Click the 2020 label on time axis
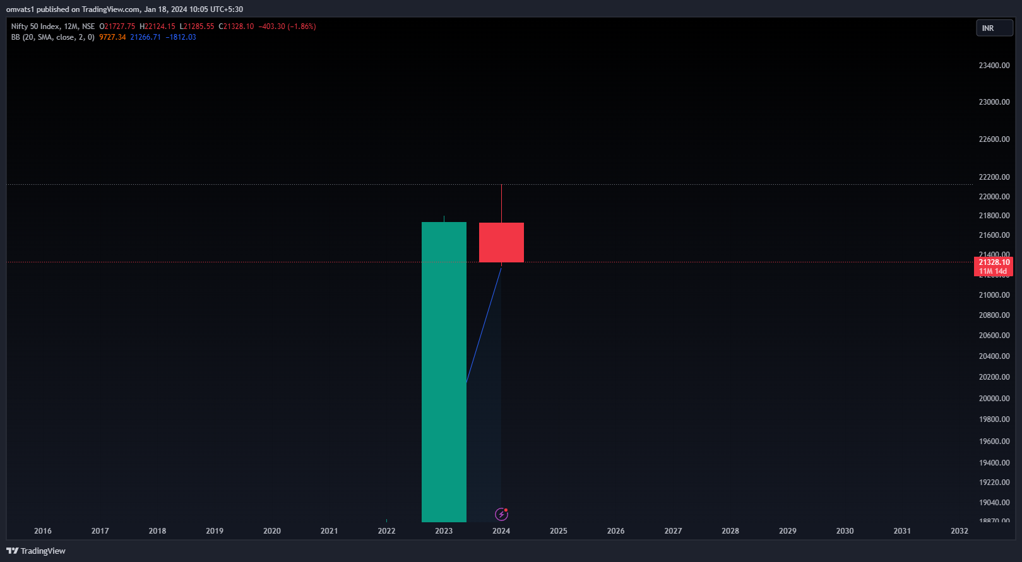Screen dimensions: 1022x562 click(272, 531)
